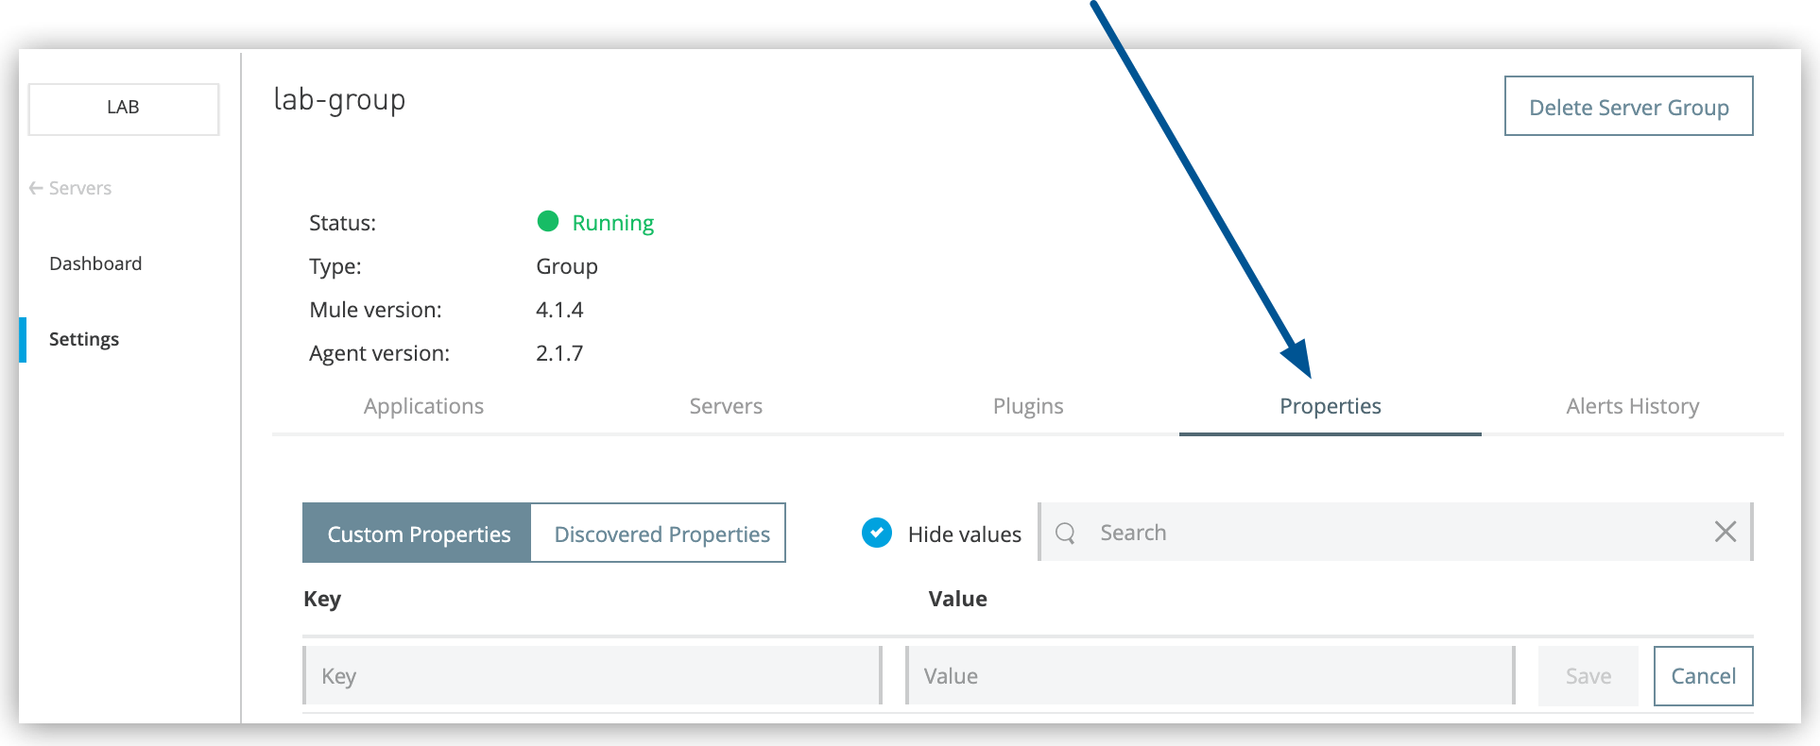This screenshot has height=746, width=1820.
Task: Switch to the Applications tab
Action: pos(423,406)
